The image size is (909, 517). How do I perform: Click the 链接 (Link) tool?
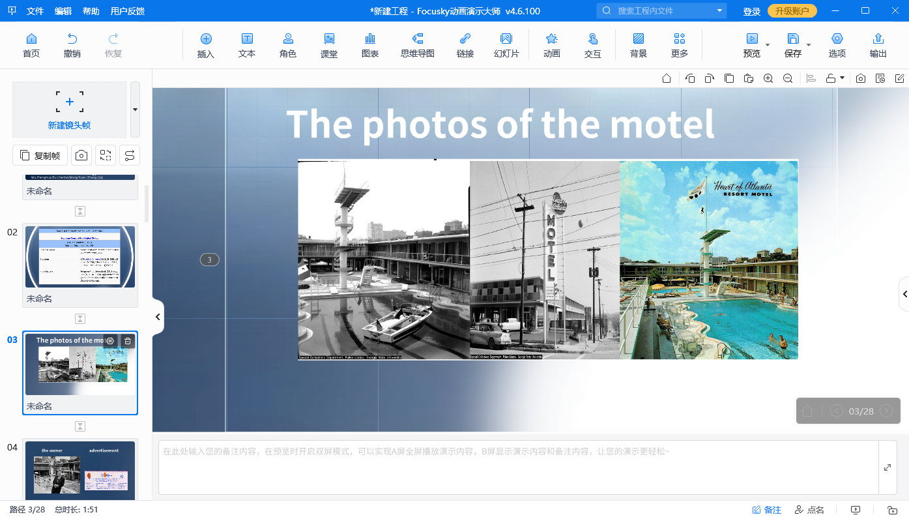click(x=465, y=46)
